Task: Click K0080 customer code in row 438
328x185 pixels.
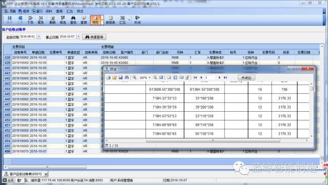Action: (x=124, y=57)
